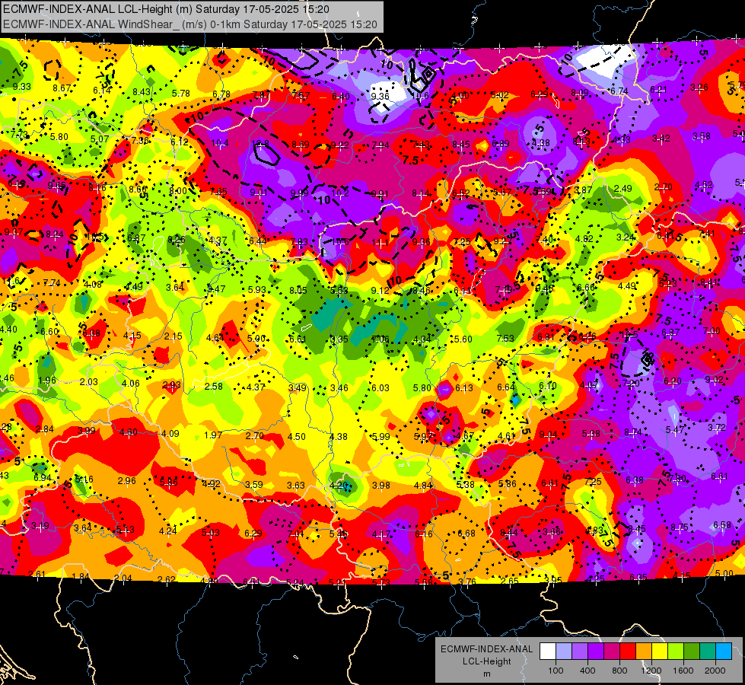This screenshot has width=745, height=685.
Task: Click the light lavender legend swatch
Action: coord(564,652)
